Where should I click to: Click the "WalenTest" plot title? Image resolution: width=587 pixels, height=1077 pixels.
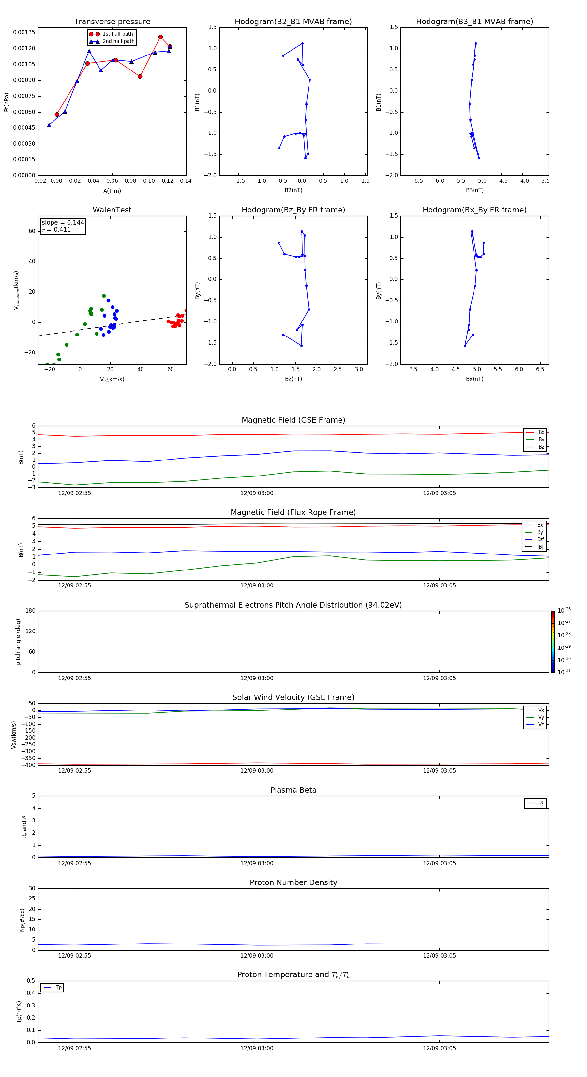[x=112, y=210]
